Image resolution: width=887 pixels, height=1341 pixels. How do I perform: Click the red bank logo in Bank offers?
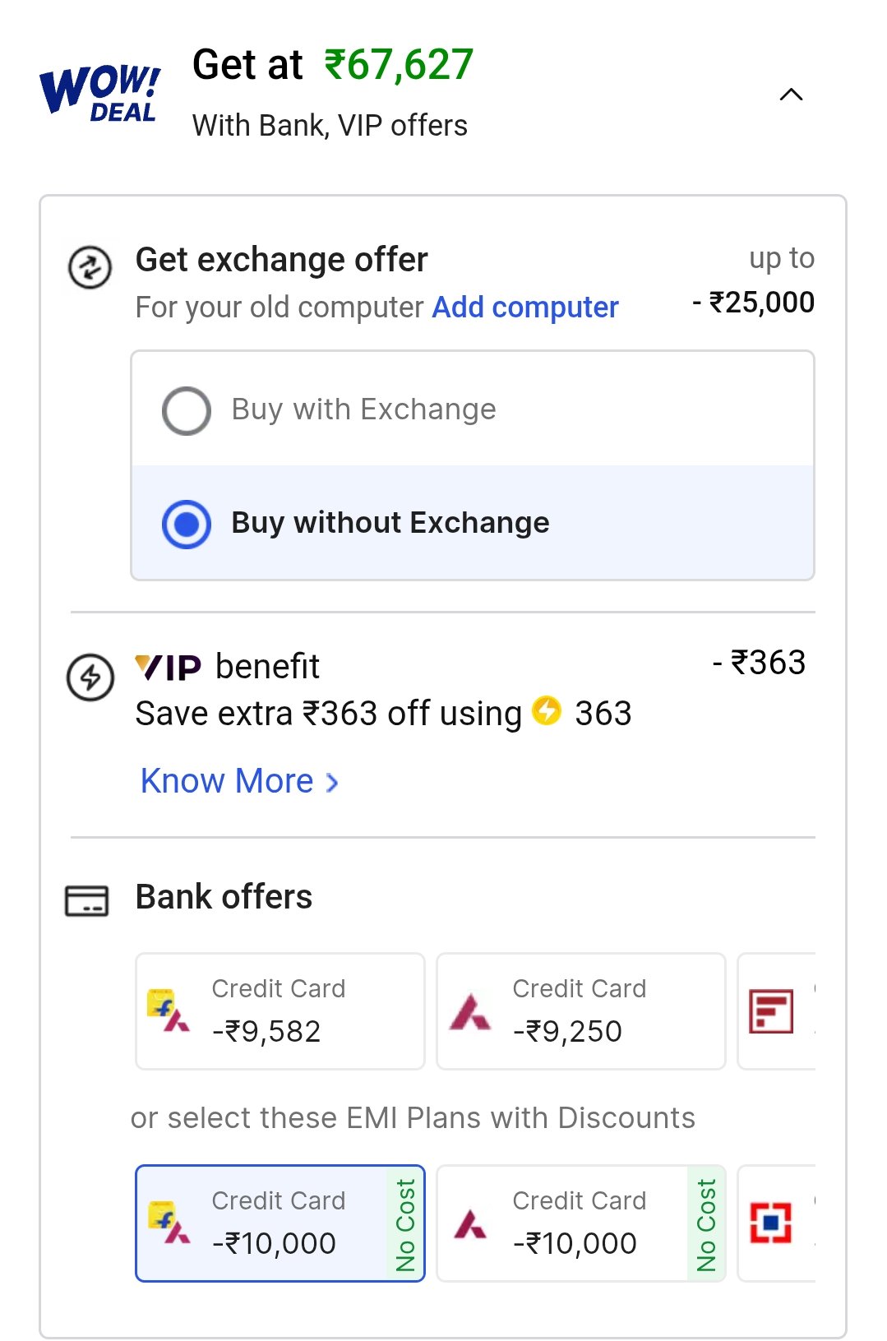771,1011
